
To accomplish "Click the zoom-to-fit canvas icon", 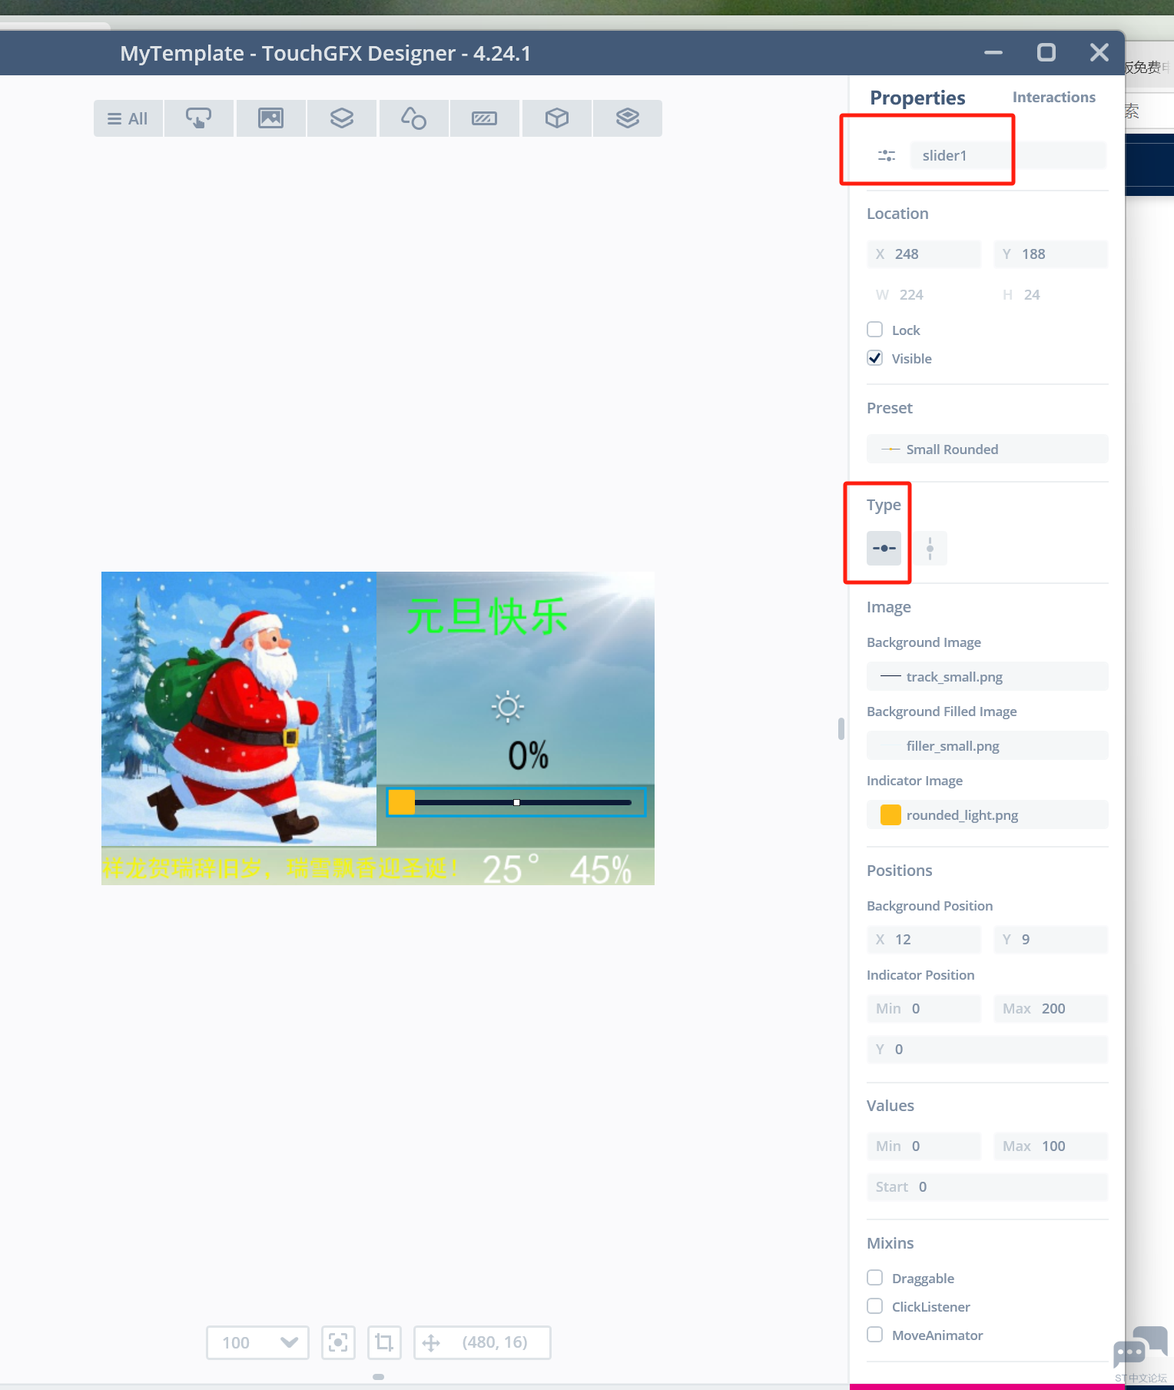I will point(338,1342).
